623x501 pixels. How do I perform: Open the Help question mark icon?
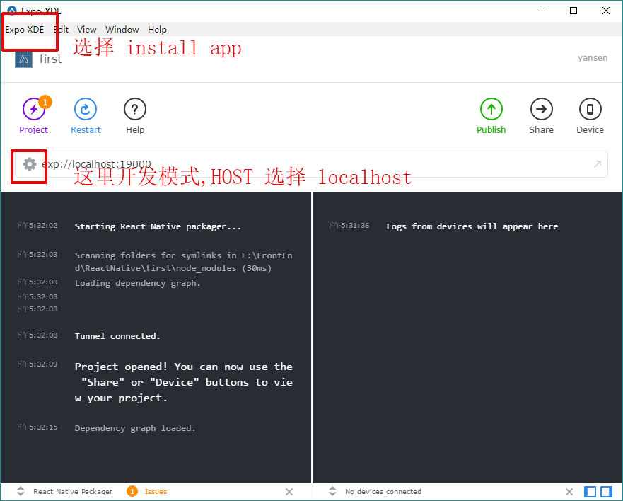(x=135, y=109)
